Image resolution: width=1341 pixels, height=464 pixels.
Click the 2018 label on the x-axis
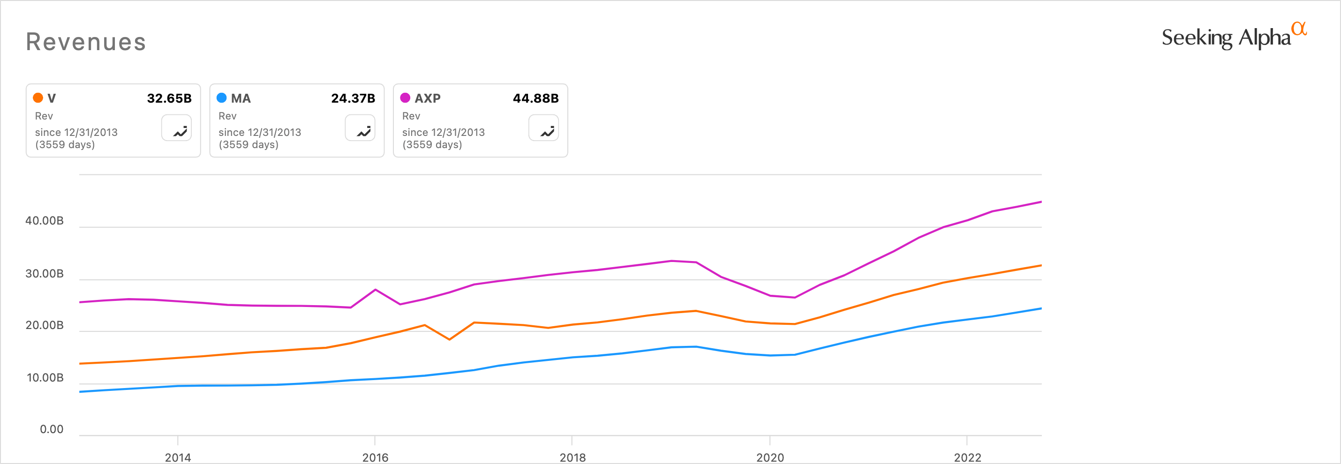coord(573,457)
